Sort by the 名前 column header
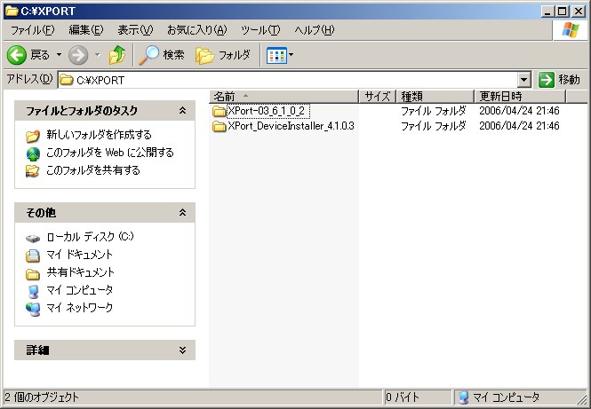Screen dimensions: 591x409 (x=284, y=97)
